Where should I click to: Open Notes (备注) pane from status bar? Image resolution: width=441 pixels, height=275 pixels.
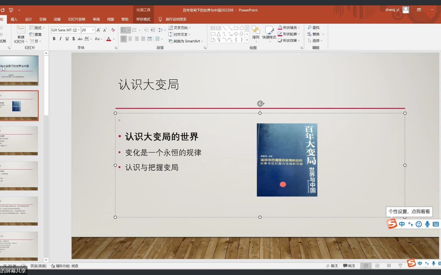click(x=332, y=266)
